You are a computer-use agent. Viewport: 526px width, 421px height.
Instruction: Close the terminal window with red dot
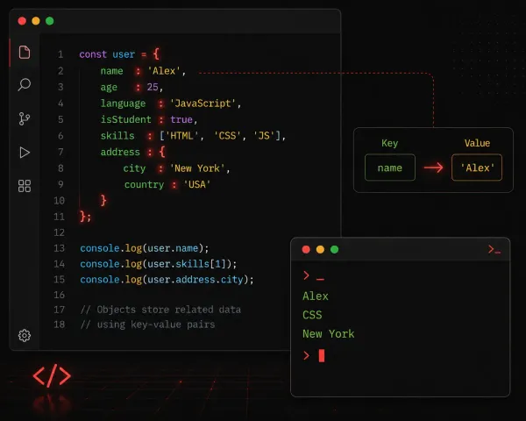pyautogui.click(x=306, y=249)
